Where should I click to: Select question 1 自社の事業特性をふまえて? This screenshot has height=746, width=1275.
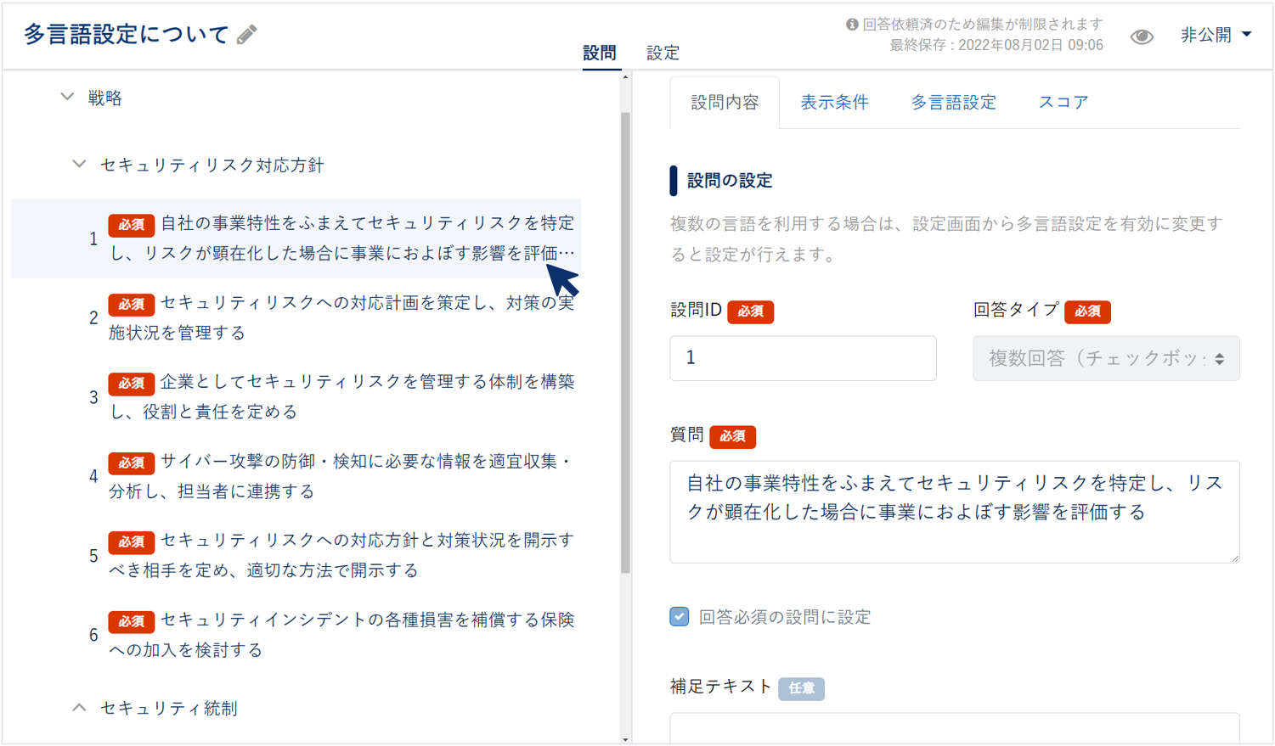click(296, 238)
